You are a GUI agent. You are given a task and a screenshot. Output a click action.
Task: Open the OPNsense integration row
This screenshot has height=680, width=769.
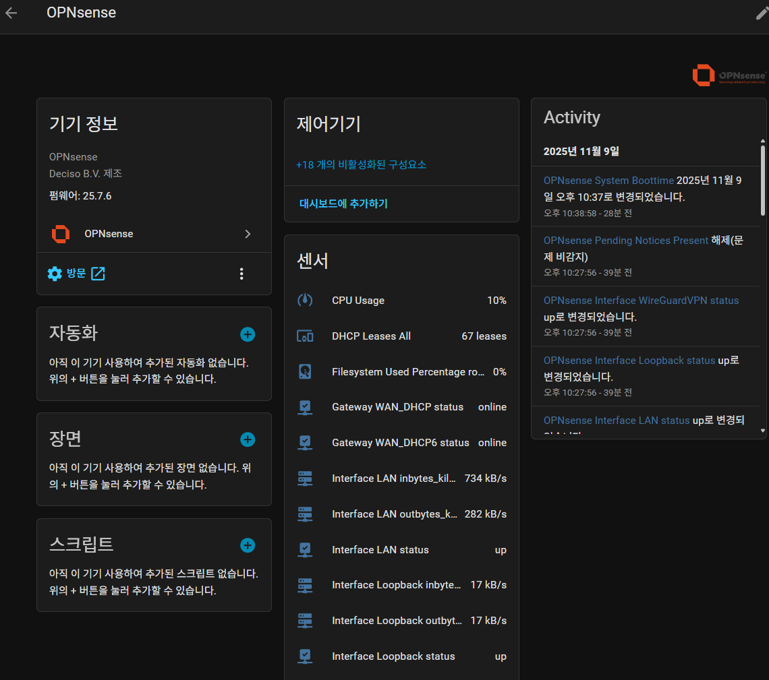pos(154,234)
